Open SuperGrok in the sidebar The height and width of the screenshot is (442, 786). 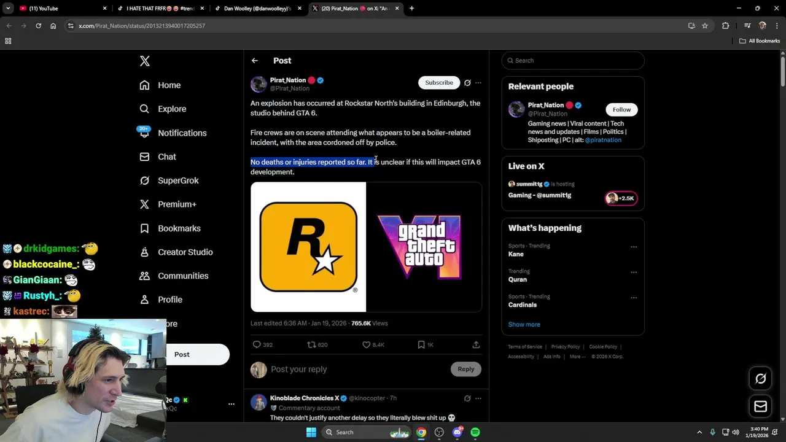click(x=169, y=180)
